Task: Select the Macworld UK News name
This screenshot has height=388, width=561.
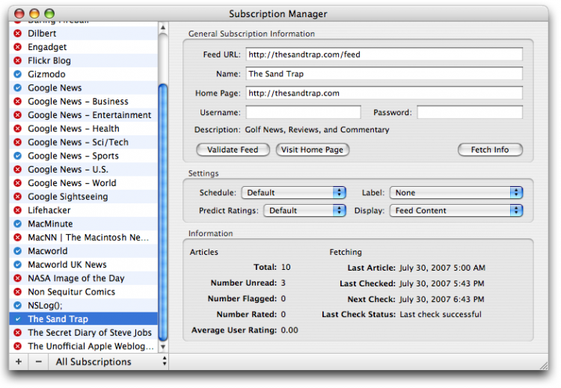Action: pyautogui.click(x=67, y=264)
